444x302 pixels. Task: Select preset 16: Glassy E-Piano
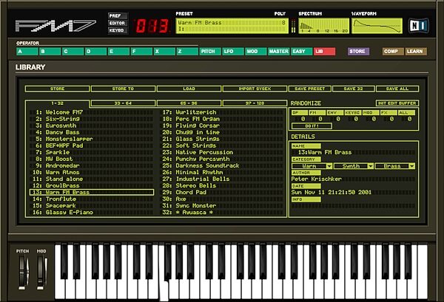pyautogui.click(x=92, y=213)
